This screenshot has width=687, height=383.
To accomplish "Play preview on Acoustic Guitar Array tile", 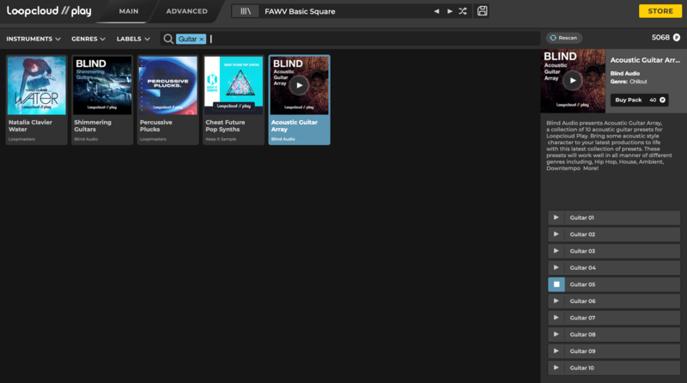I will pyautogui.click(x=299, y=85).
